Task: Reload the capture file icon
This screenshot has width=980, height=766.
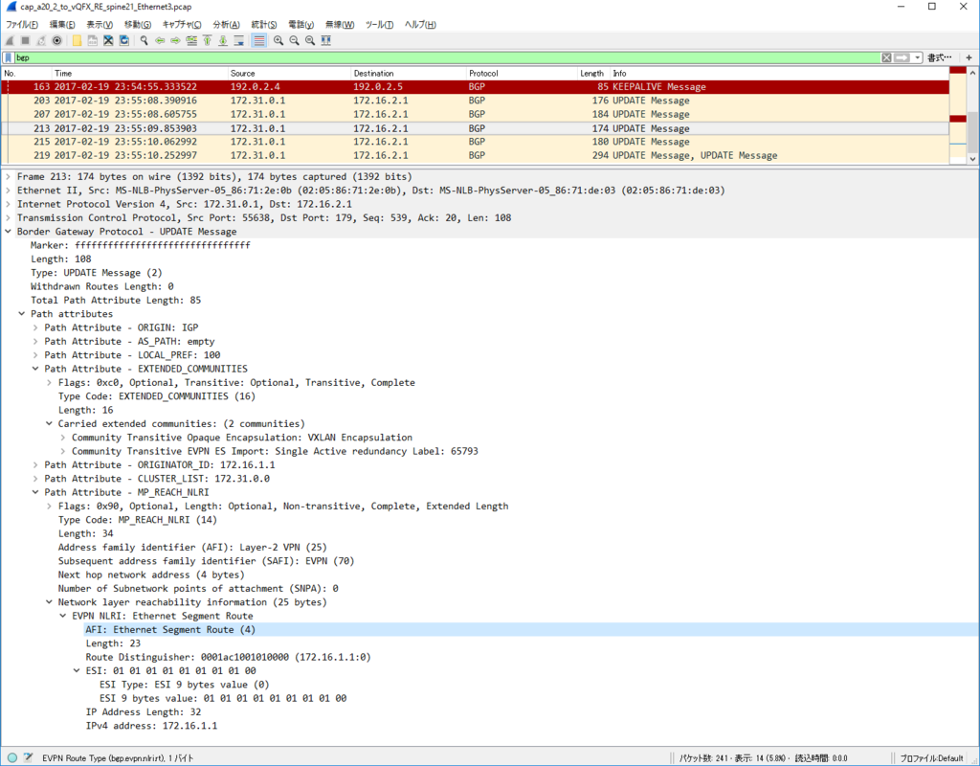Action: pos(123,40)
